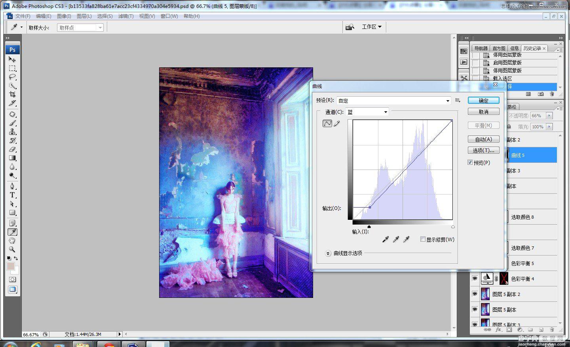Select the Hand tool
Screen dimensions: 570x347
point(12,241)
